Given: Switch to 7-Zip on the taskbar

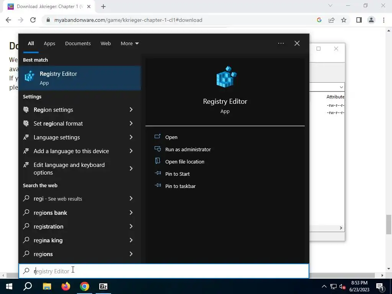Looking at the screenshot, I should click(103, 286).
